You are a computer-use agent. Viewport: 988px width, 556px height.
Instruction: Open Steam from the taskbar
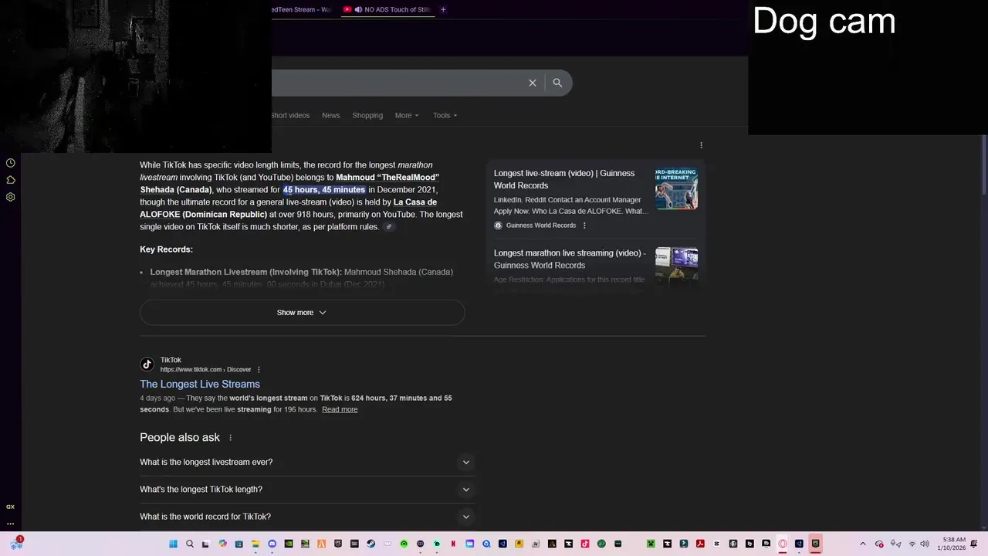point(370,544)
